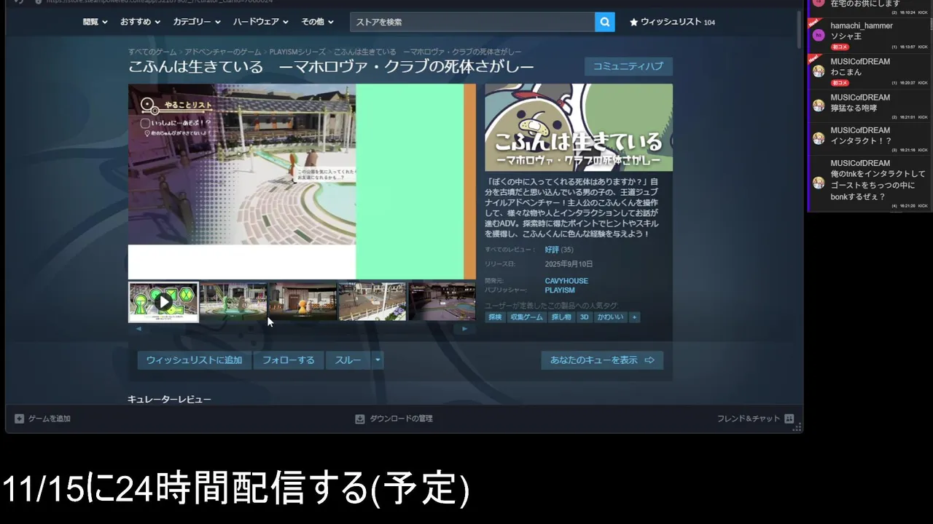Click MUSICofDREAM avatar on わこまん comment
This screenshot has height=524, width=933.
point(819,71)
